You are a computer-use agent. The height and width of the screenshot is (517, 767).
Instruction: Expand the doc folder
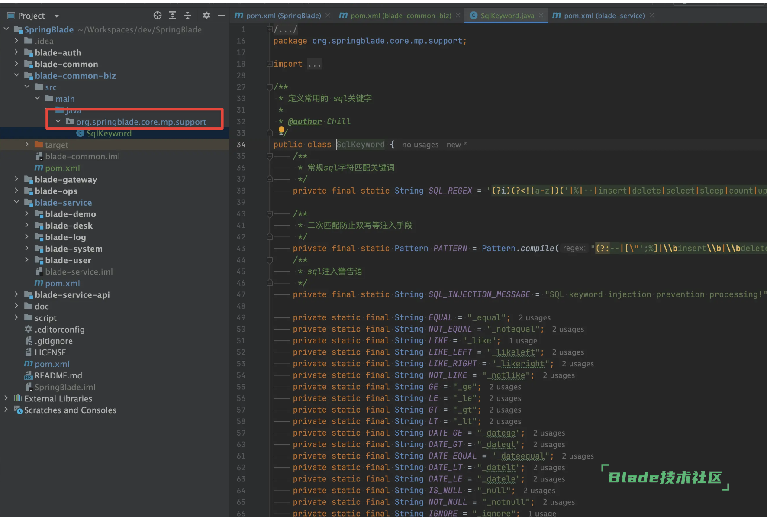tap(16, 306)
